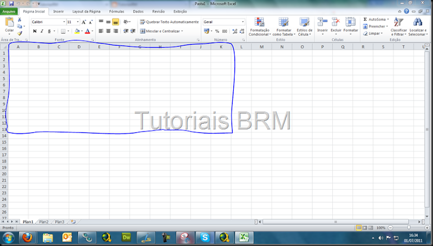Screen dimensions: 433x246
Task: Click the cut scissors icon
Action: [x=19, y=19]
